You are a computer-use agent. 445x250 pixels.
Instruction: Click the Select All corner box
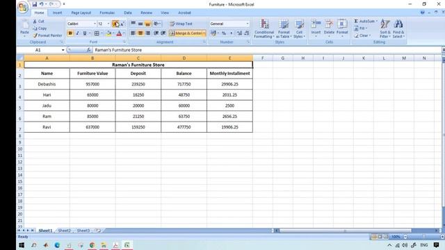coord(20,58)
